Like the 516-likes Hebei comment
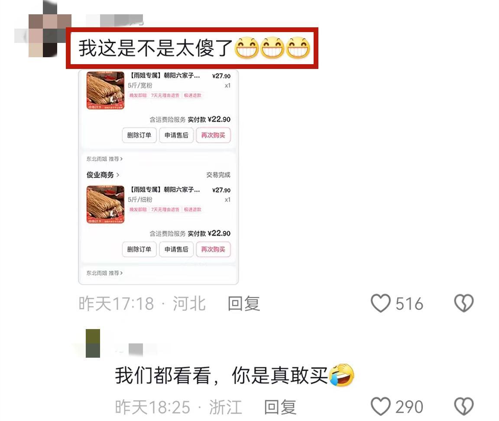 (x=381, y=303)
